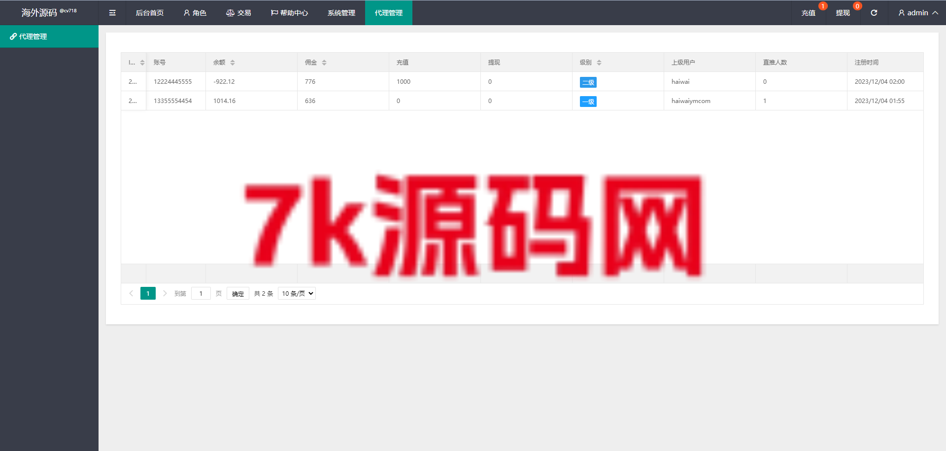Click balance value 1014.16
This screenshot has height=451, width=946.
tap(225, 101)
